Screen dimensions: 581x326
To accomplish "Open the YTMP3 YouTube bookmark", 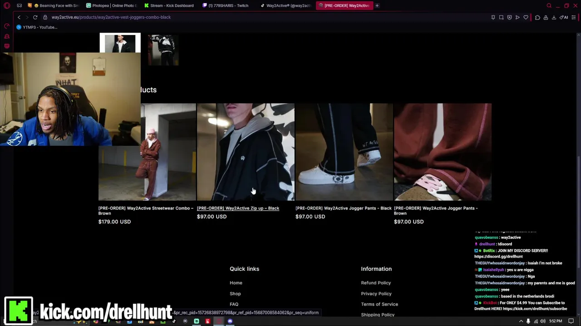I will (37, 27).
